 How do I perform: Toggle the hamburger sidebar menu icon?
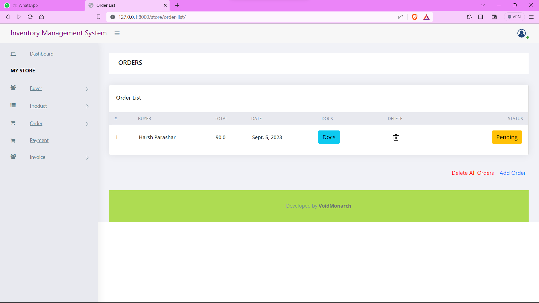(117, 33)
